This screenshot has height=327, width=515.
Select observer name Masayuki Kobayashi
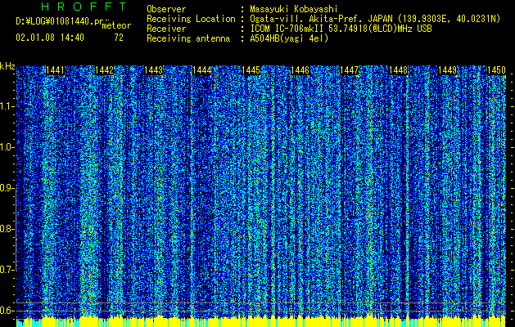pyautogui.click(x=293, y=9)
